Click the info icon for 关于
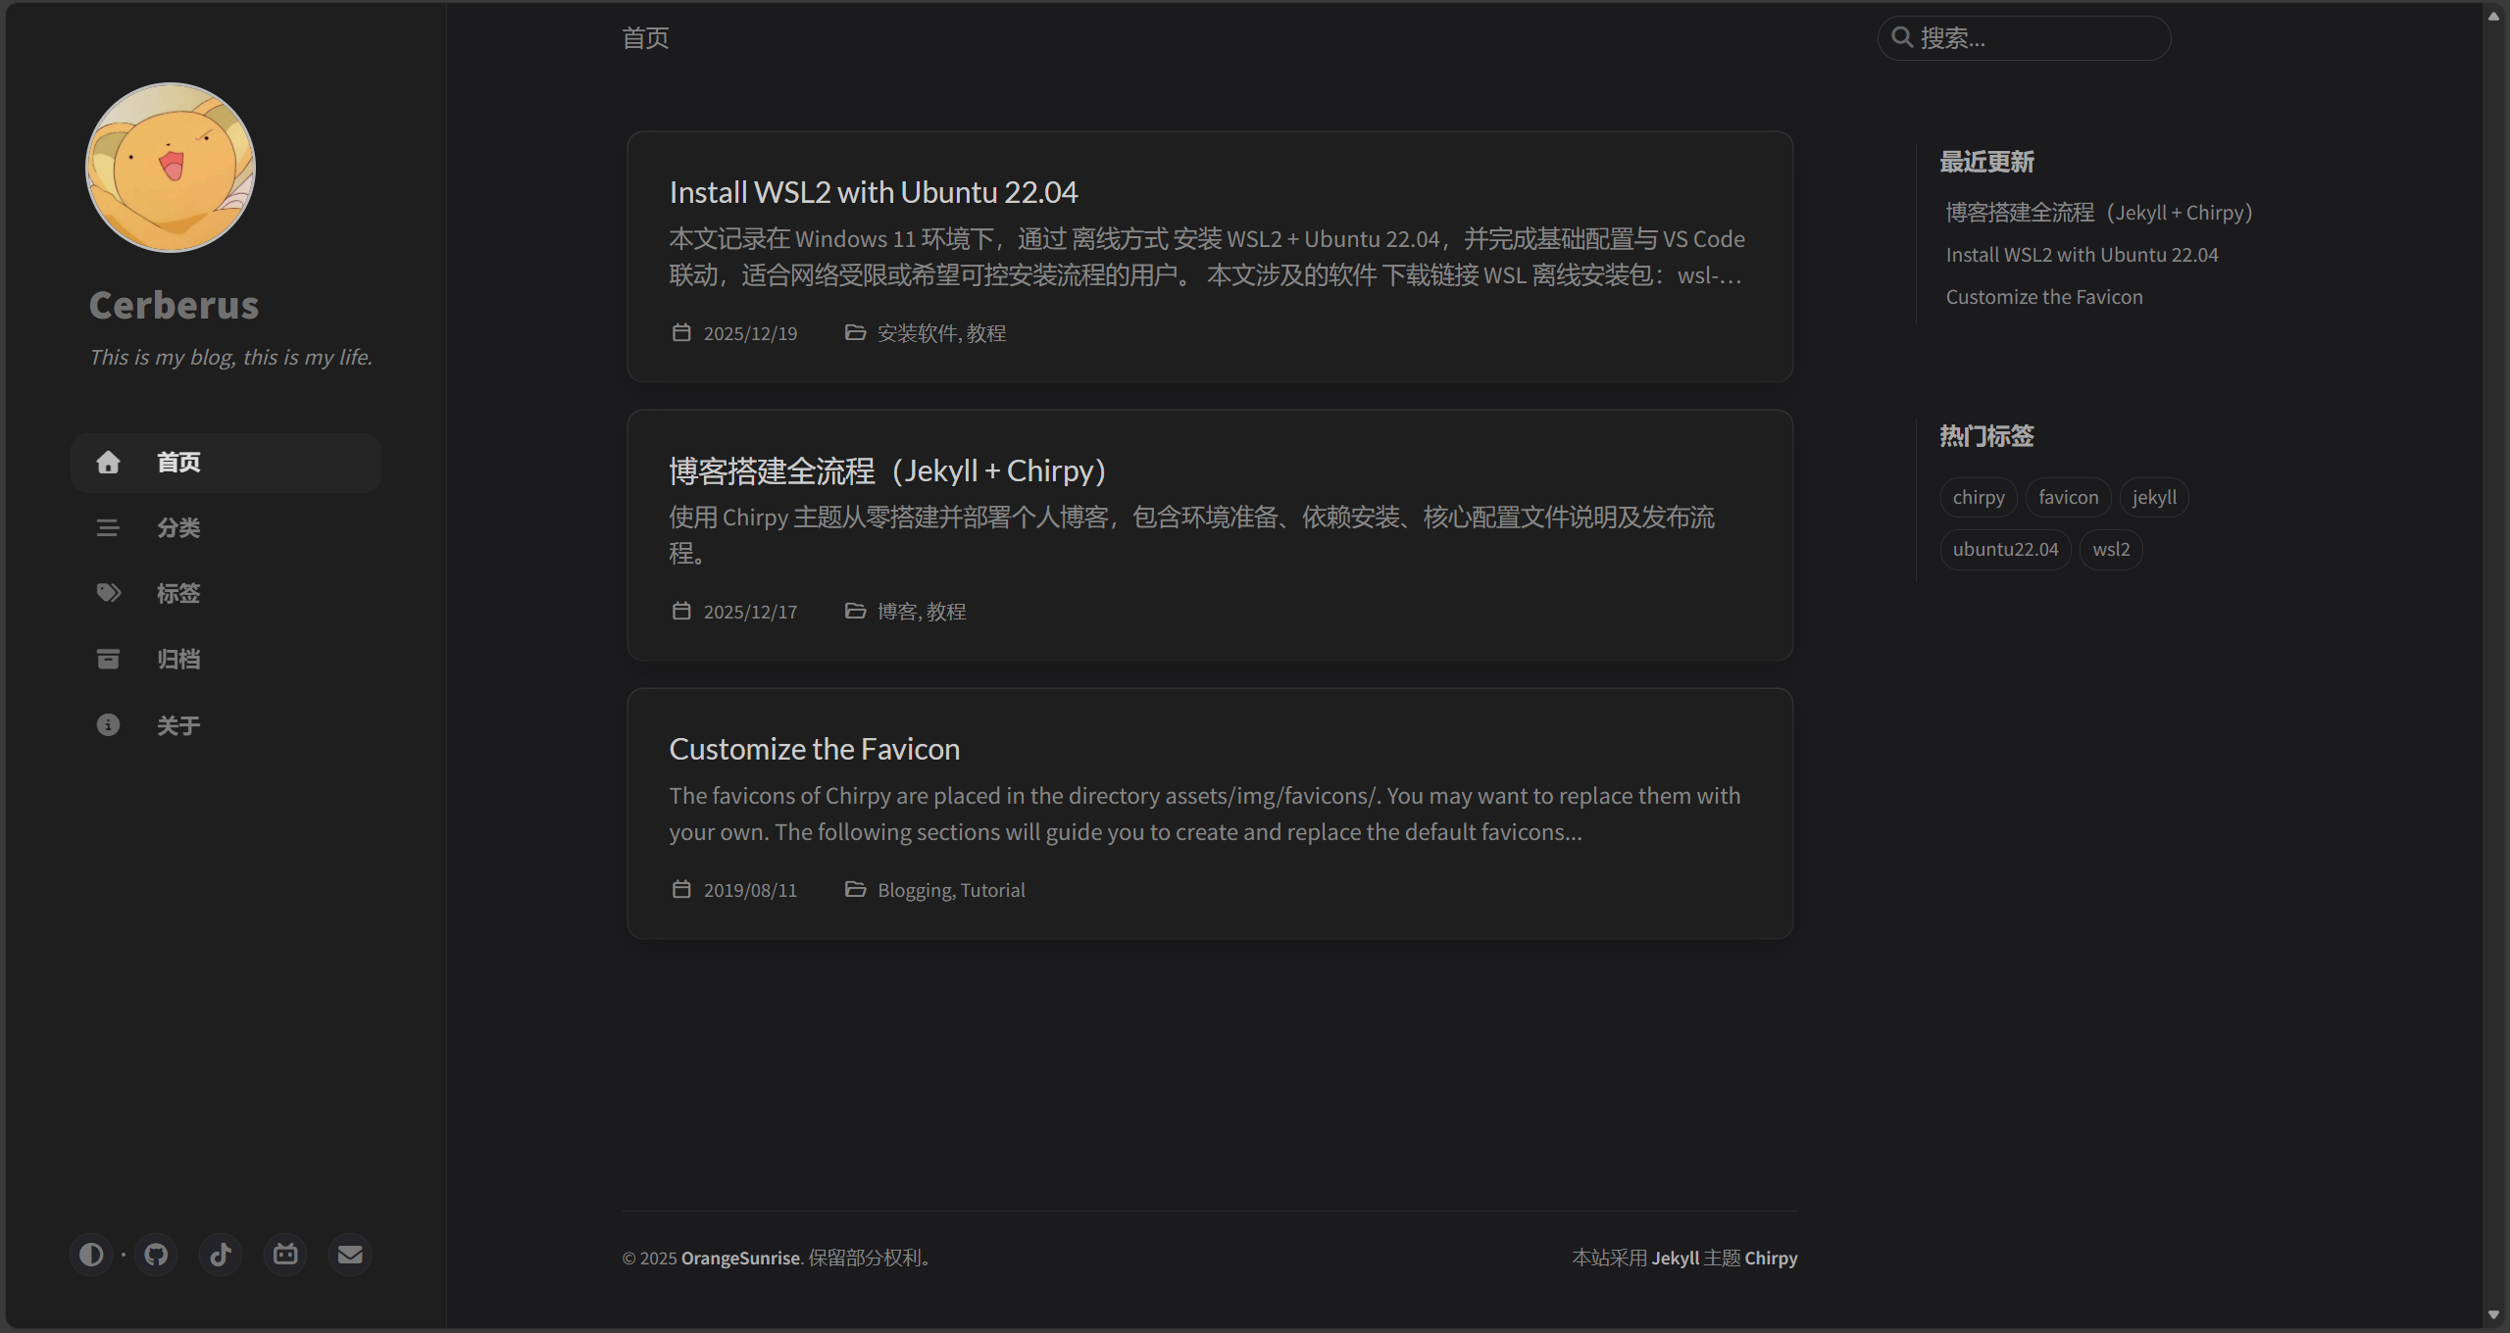Image resolution: width=2510 pixels, height=1333 pixels. tap(108, 724)
